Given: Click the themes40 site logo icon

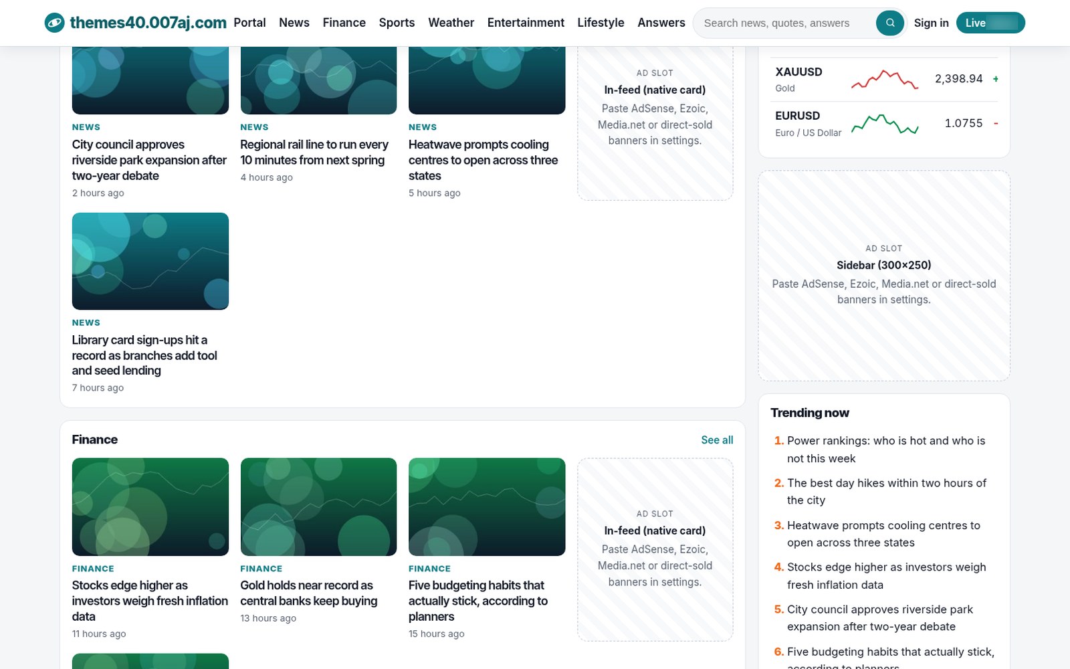Looking at the screenshot, I should click(x=54, y=23).
